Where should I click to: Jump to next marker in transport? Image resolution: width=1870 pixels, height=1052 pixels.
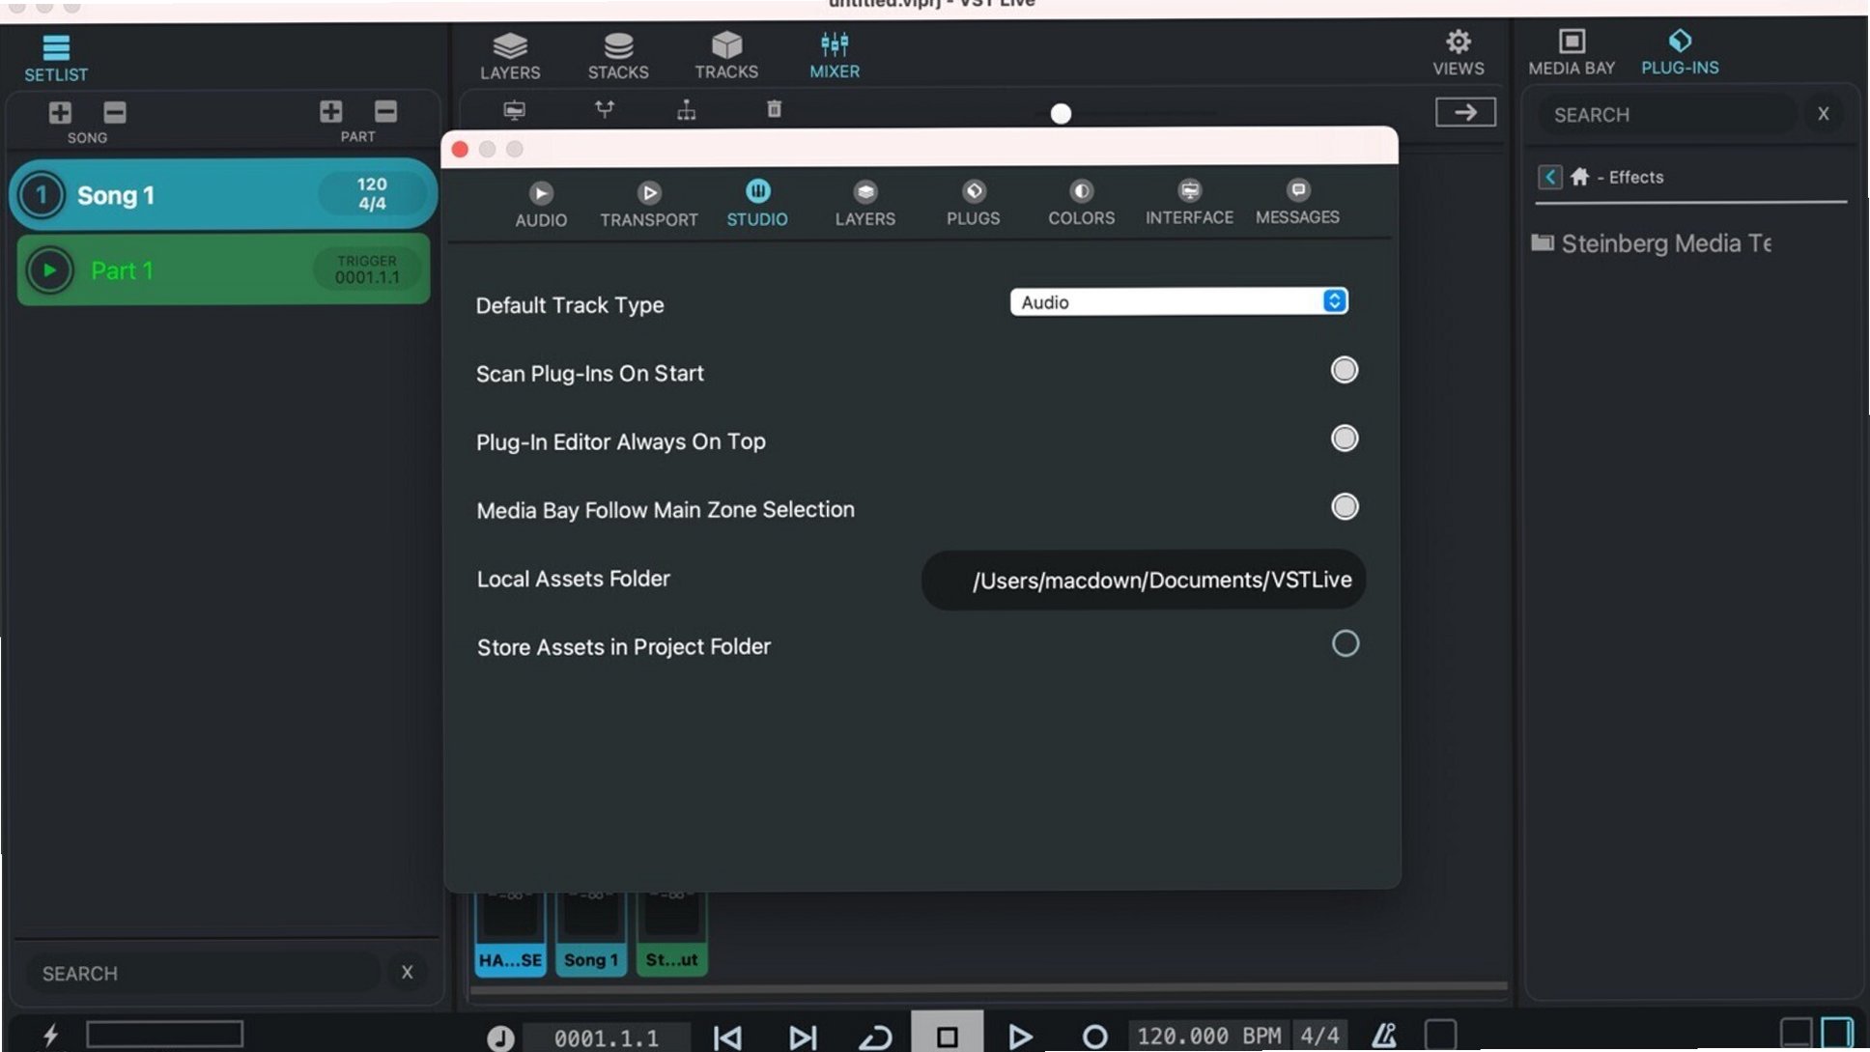[802, 1038]
